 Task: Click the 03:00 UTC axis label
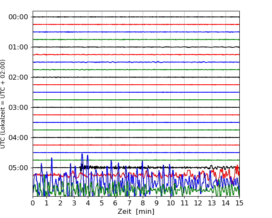(x=18, y=107)
